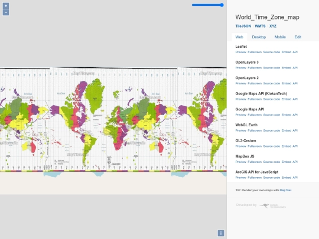Open Google Maps API (KlokanTech) Preview
319x239 pixels.
click(x=240, y=99)
